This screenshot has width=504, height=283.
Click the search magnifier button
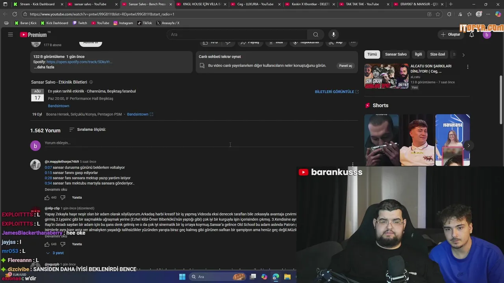coord(316,35)
